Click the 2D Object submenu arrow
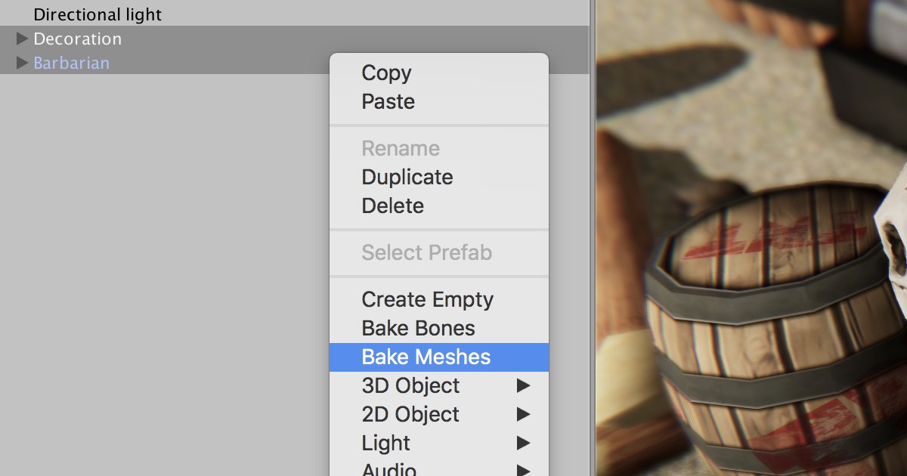Viewport: 907px width, 476px height. 523,415
